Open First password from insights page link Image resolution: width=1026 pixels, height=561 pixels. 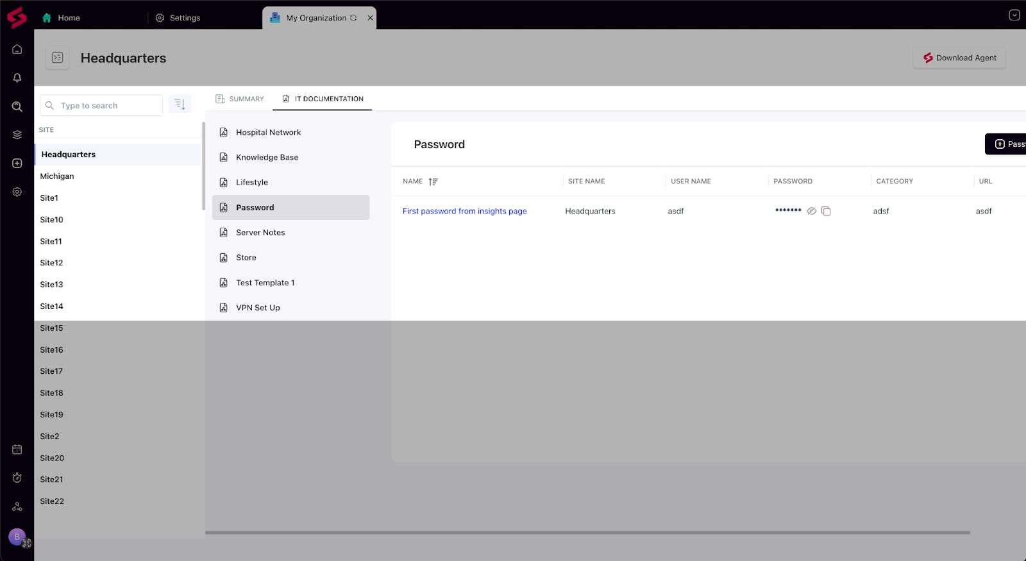tap(465, 211)
